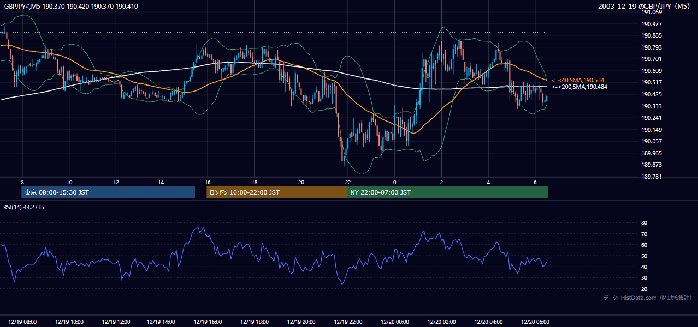Click the 12/20 00:00 date label

[x=394, y=322]
